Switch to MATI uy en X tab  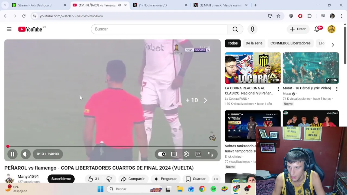pos(220,5)
